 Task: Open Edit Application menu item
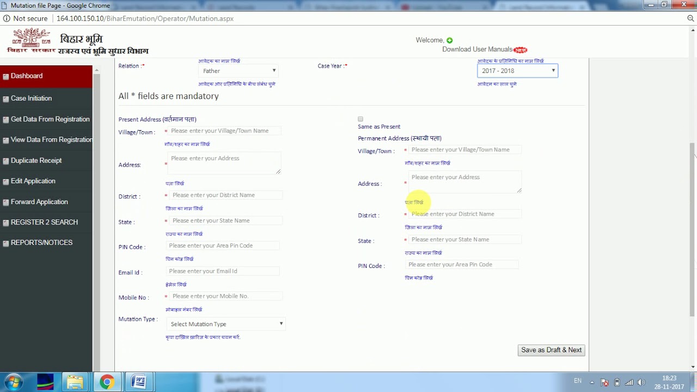(33, 181)
